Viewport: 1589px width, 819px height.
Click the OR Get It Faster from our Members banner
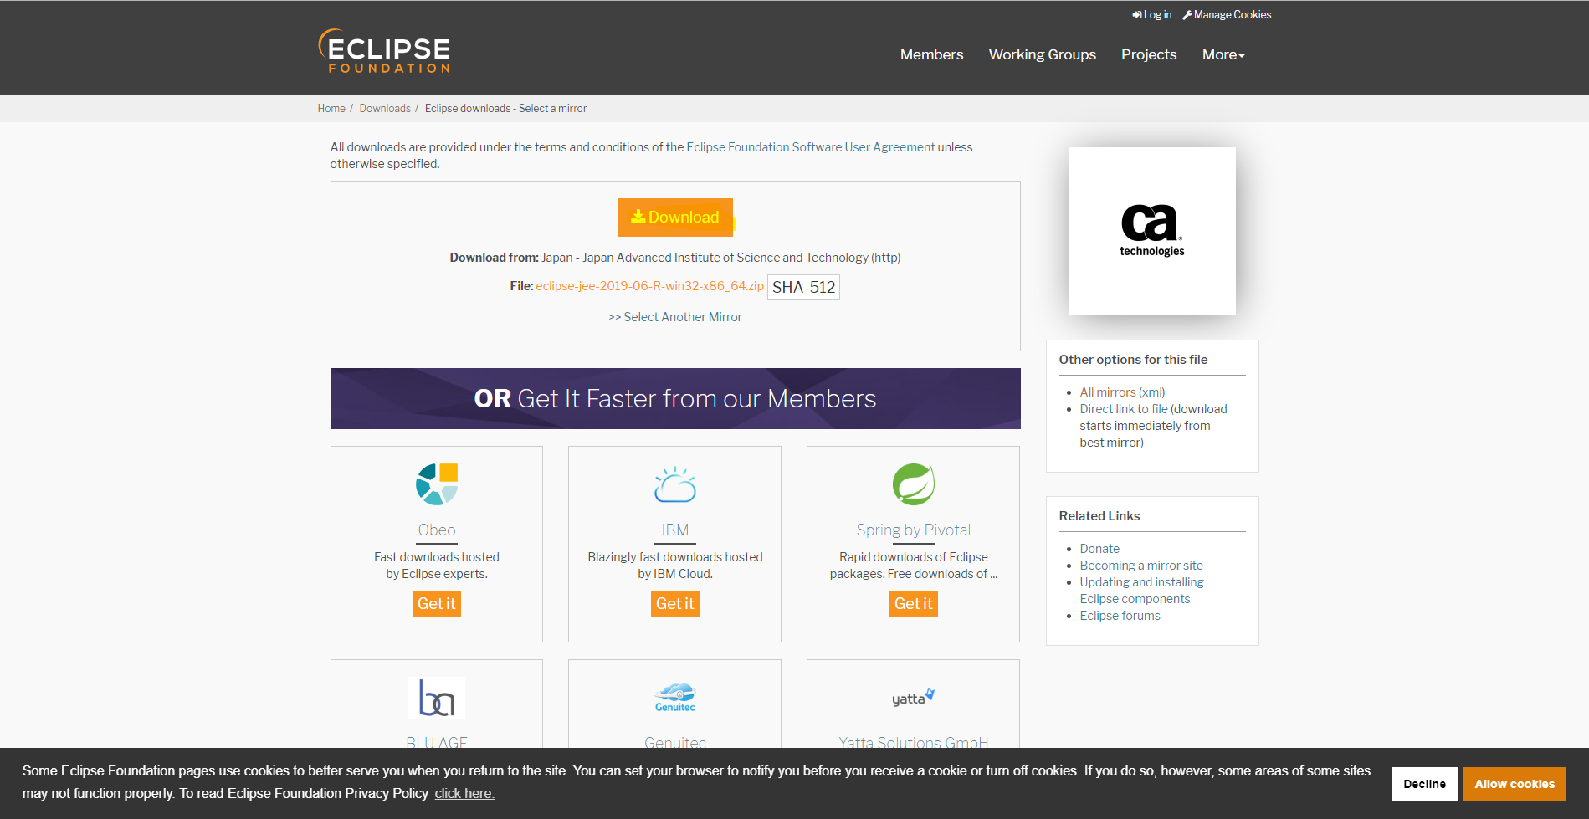click(675, 398)
